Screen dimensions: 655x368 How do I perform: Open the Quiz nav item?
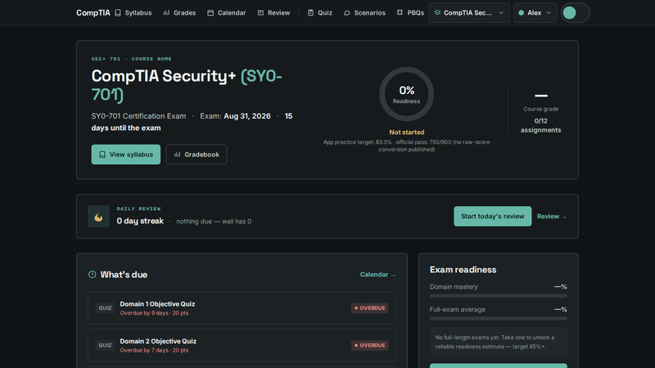tap(320, 13)
